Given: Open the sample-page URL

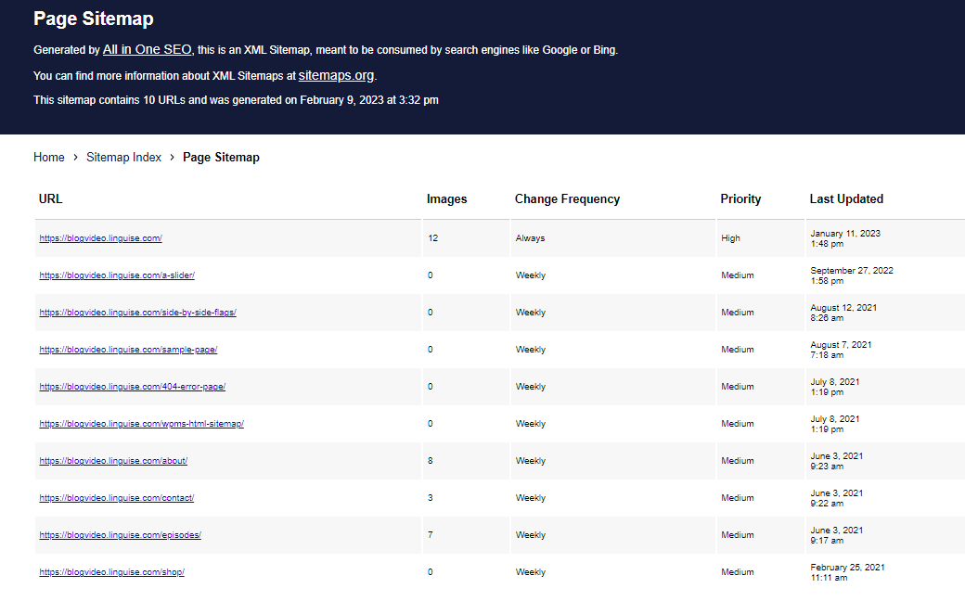Looking at the screenshot, I should 129,350.
